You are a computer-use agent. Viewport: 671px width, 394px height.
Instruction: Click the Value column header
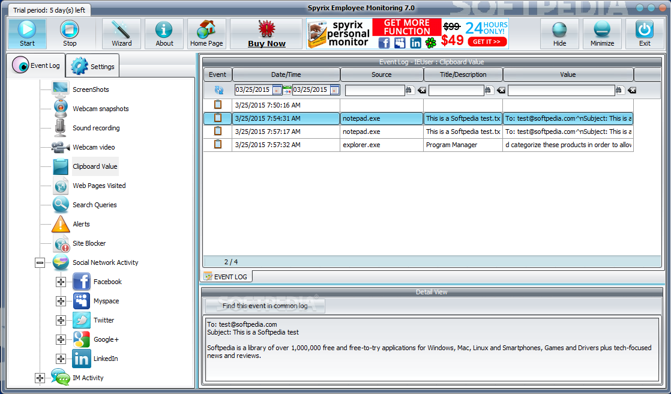pos(568,74)
